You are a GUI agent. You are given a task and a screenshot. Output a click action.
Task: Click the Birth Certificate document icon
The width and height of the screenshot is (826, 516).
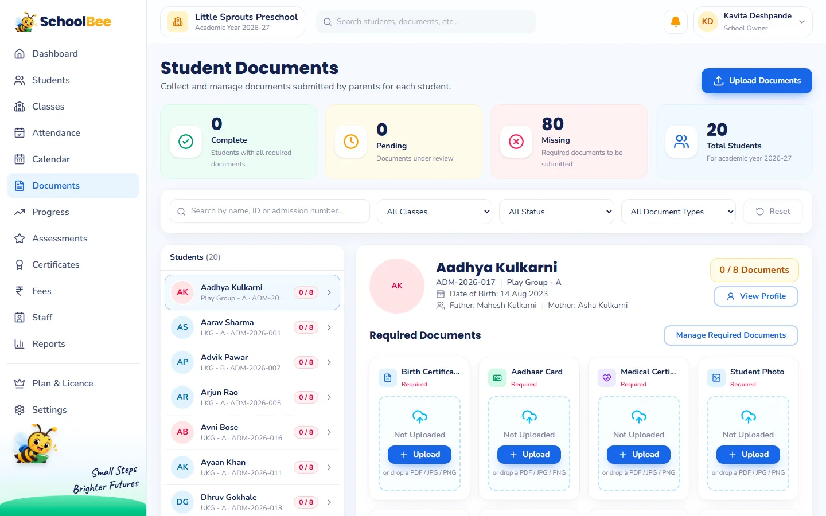coord(388,378)
